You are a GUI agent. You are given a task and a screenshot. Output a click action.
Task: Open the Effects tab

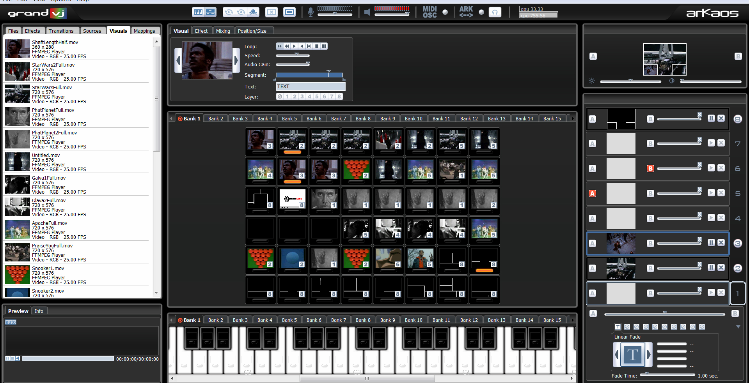(32, 31)
